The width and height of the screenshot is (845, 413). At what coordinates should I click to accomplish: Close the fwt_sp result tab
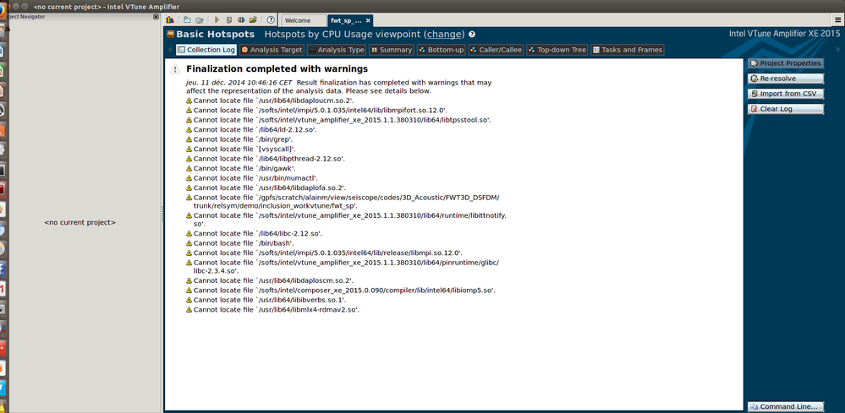point(367,20)
